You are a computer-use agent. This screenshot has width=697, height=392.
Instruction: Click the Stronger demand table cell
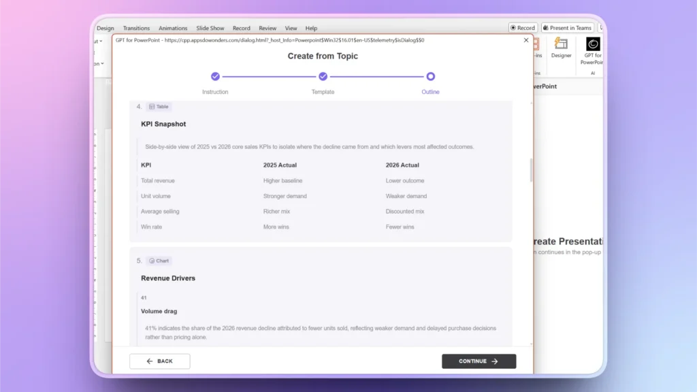click(285, 196)
